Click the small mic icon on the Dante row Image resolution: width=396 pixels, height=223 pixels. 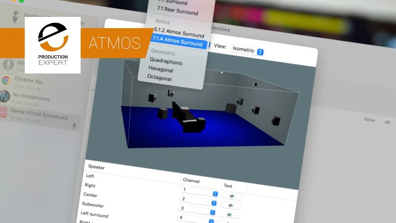[74, 126]
